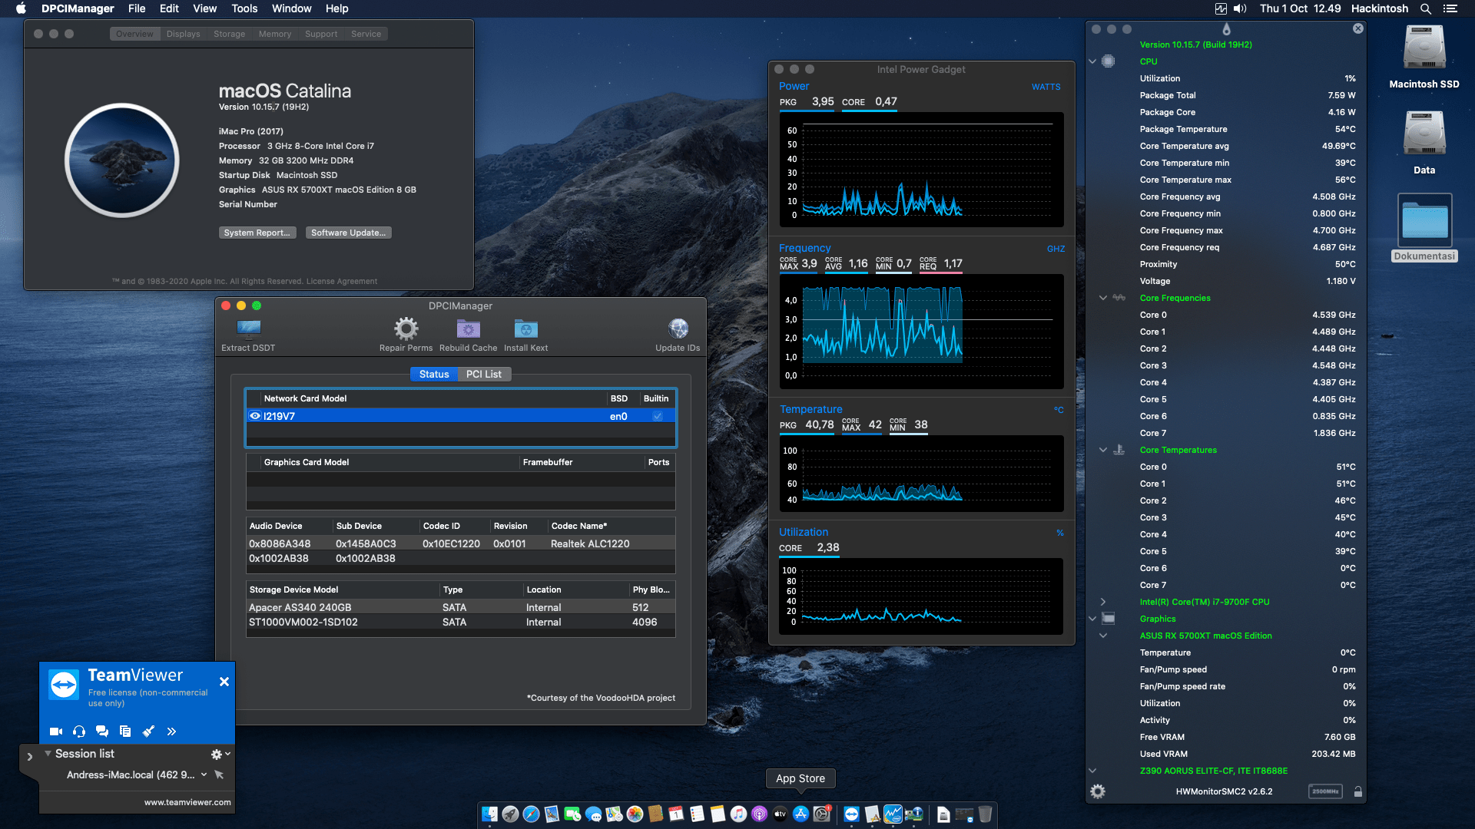Open Notification Center list icon
This screenshot has width=1475, height=829.
click(x=1450, y=8)
